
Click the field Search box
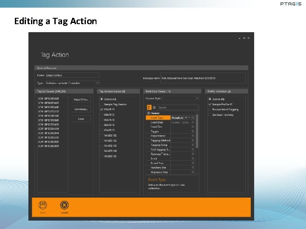pos(178,107)
